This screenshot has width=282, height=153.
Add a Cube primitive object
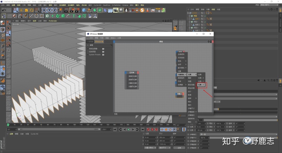pos(84,10)
